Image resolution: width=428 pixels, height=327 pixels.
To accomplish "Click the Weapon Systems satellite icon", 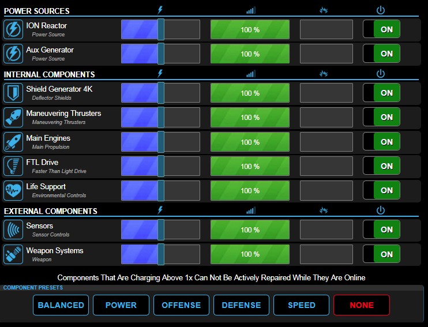I will pos(13,254).
